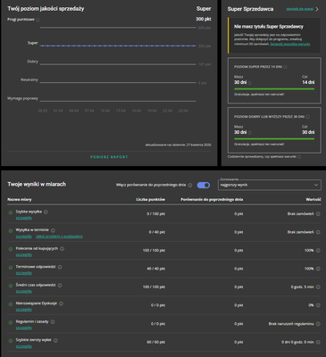Viewport: 326px width, 357px height.
Task: Click the 0 / 160 pkt score value
Action: (x=155, y=214)
